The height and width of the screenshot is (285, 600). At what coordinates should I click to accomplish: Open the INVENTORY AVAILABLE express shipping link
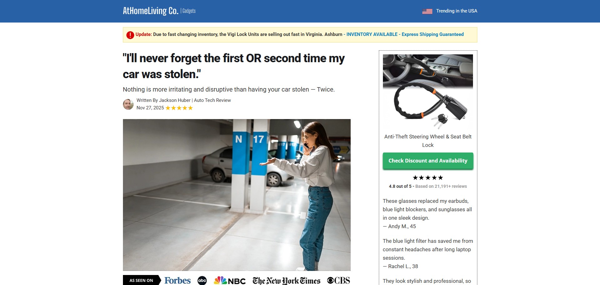point(405,34)
